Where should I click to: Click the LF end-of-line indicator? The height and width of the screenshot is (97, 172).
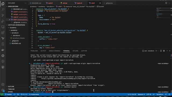coord(153,94)
